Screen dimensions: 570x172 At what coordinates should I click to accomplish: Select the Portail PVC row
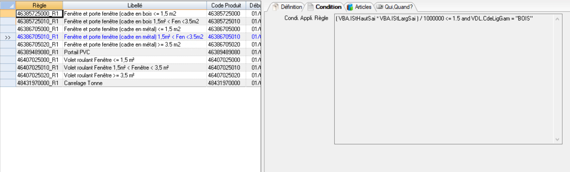77,52
